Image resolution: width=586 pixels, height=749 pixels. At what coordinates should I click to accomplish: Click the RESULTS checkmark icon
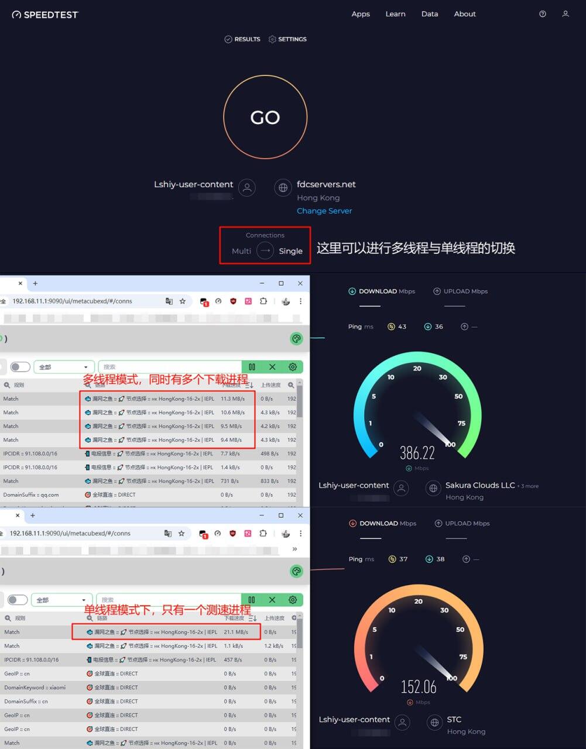click(x=228, y=39)
